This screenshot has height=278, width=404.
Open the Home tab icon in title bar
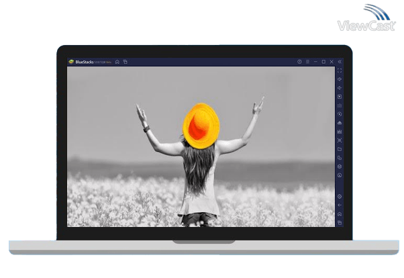117,62
